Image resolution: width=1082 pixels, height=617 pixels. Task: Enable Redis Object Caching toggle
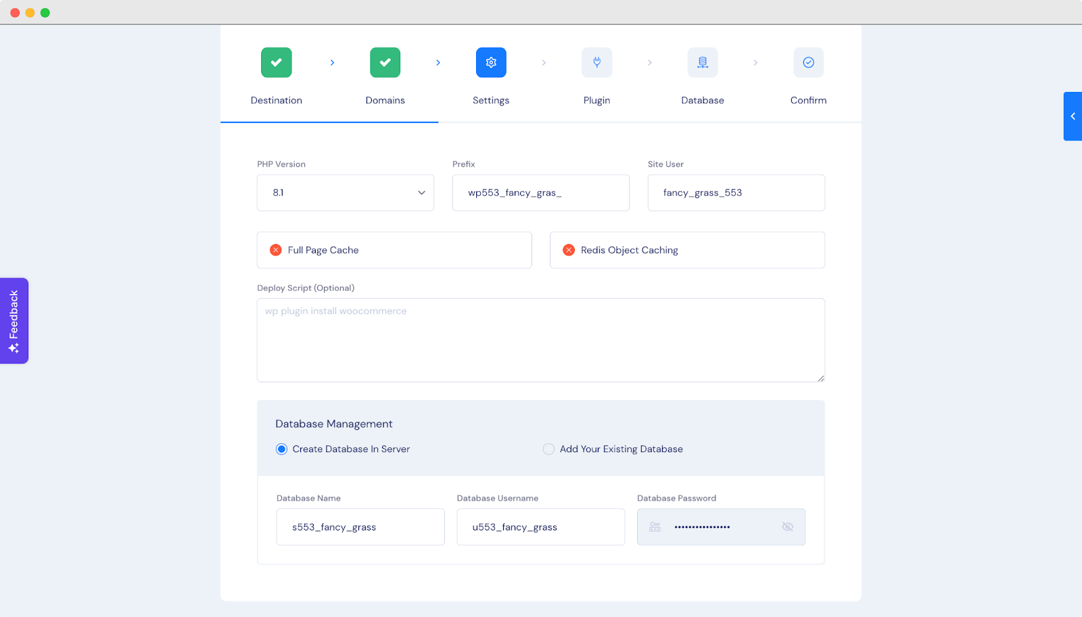[569, 250]
